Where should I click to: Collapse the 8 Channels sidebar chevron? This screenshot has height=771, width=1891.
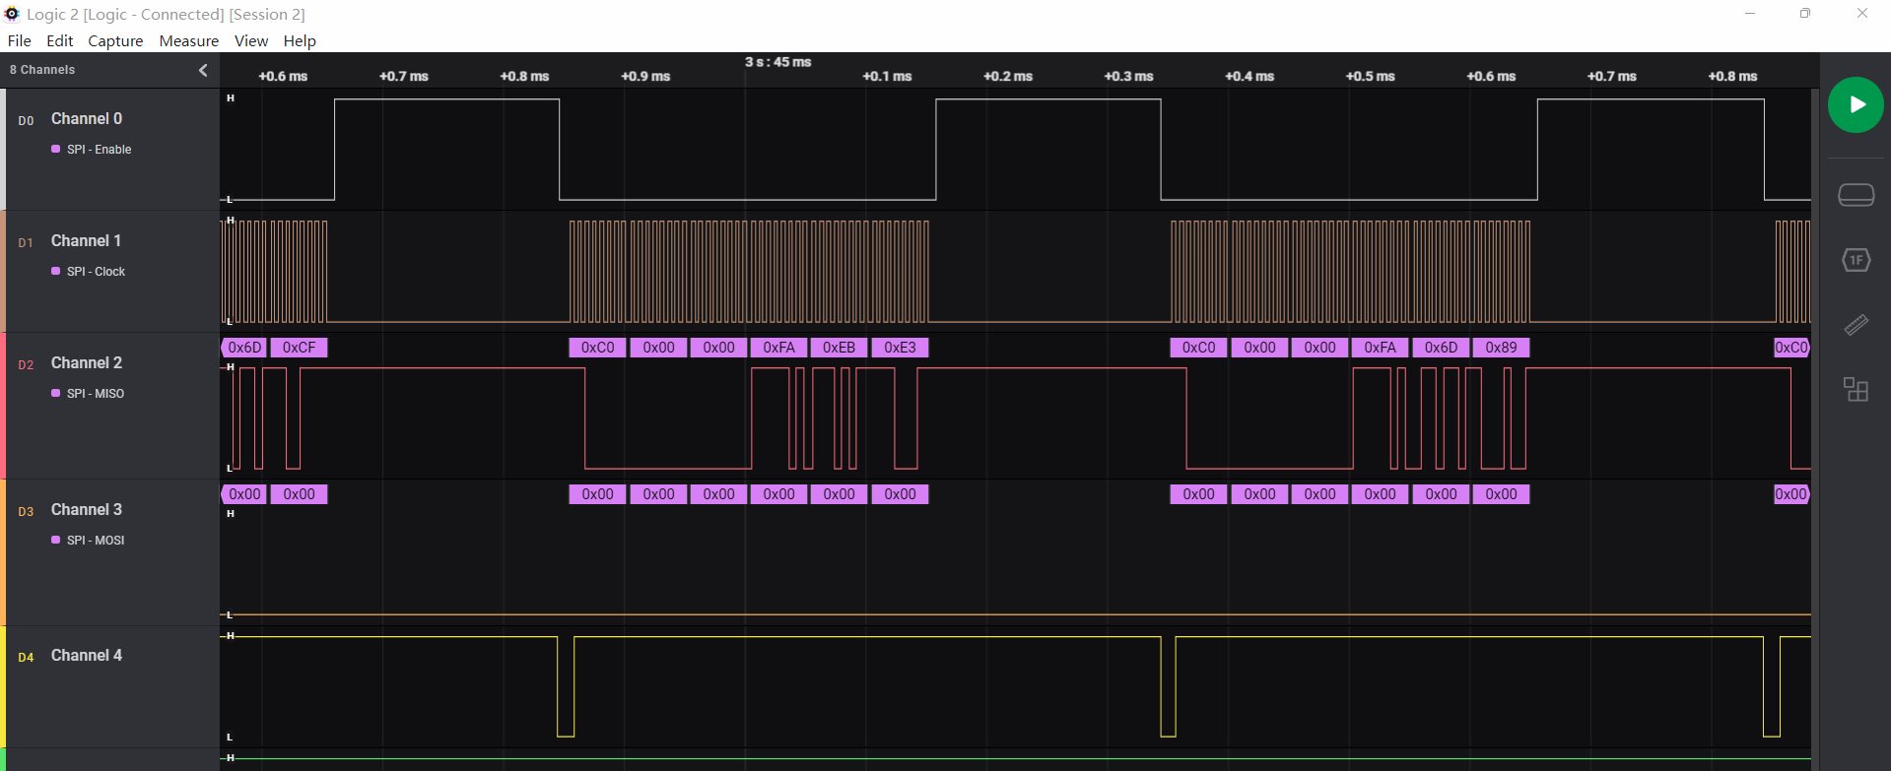pos(203,70)
